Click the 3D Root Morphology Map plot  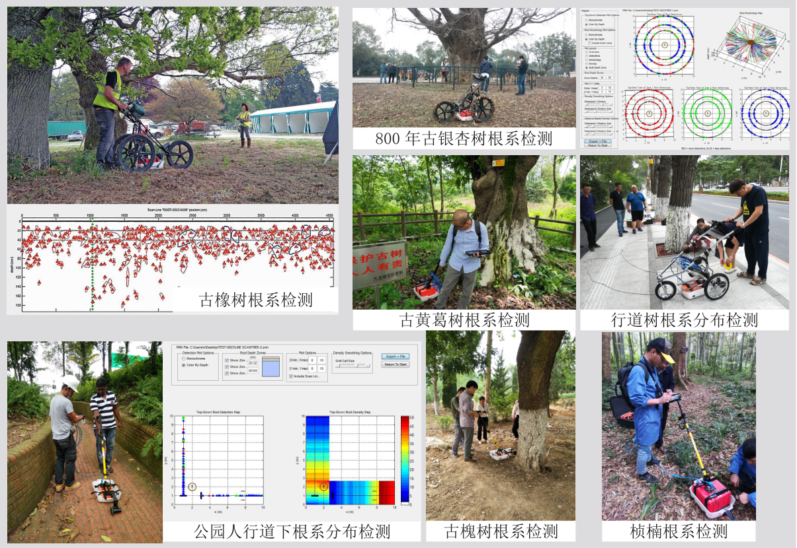[x=749, y=45]
